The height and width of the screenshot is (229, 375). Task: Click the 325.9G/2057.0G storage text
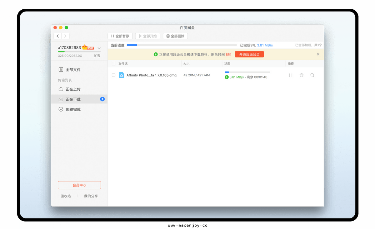coord(70,56)
